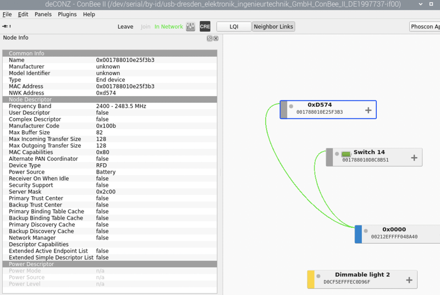Click the USB device connection icon
Screen dimensions: 440x295
[x=6, y=26]
